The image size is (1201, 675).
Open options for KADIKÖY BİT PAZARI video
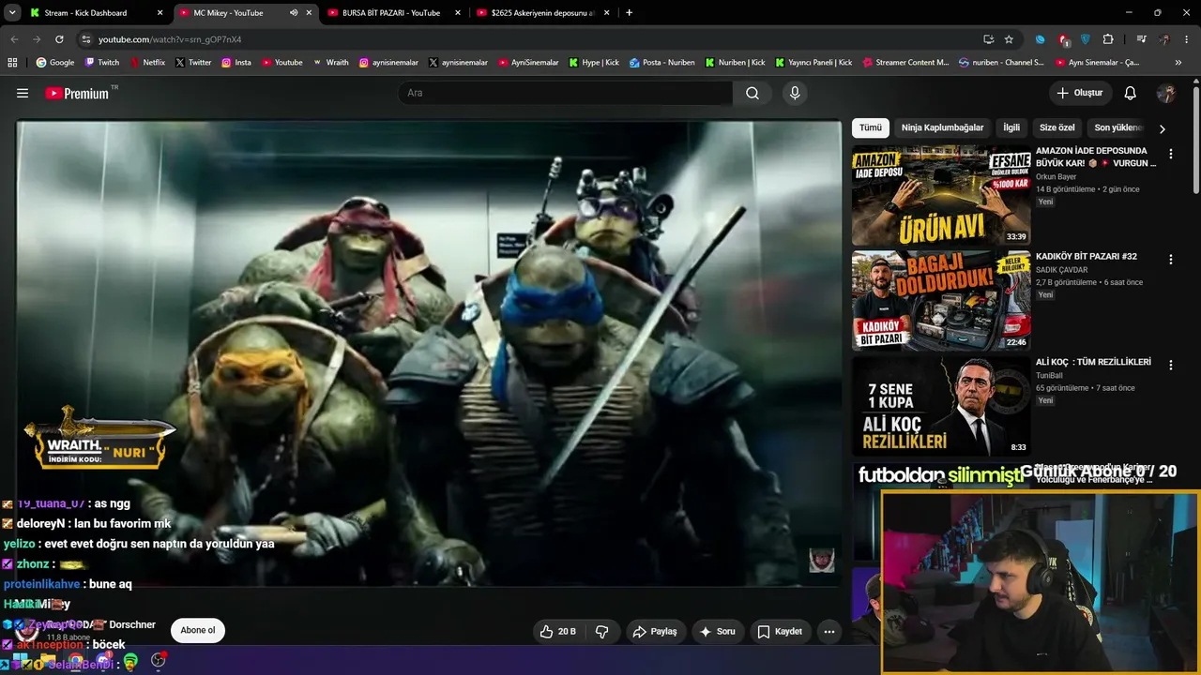[1170, 259]
